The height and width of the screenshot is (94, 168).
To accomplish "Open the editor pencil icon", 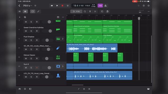I will tap(79, 89).
